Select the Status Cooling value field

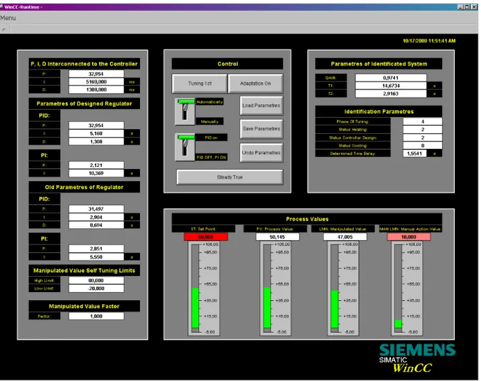pos(422,145)
